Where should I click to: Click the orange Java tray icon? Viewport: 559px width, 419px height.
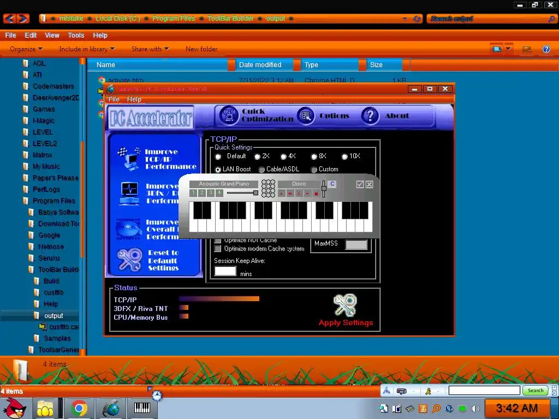(x=423, y=409)
